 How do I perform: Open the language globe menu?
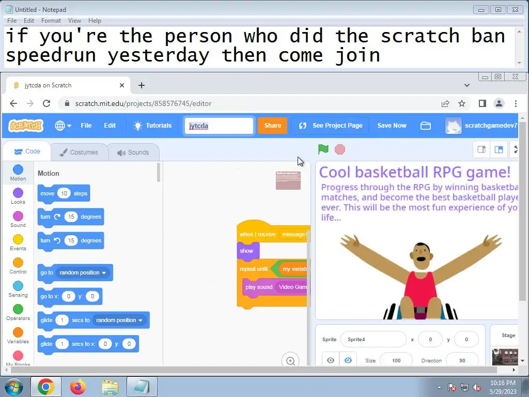[x=63, y=126]
